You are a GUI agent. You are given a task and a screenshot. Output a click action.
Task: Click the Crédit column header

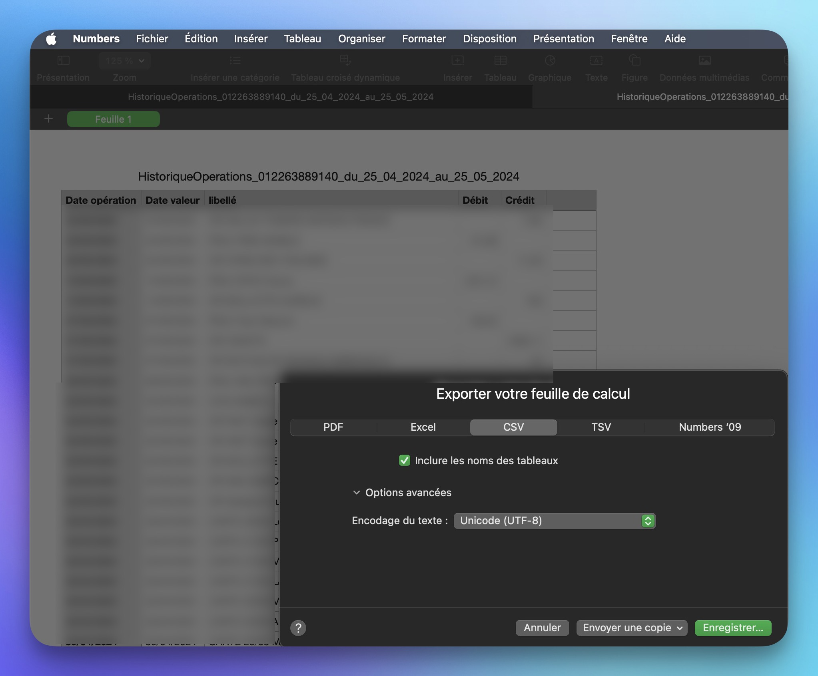tap(523, 200)
